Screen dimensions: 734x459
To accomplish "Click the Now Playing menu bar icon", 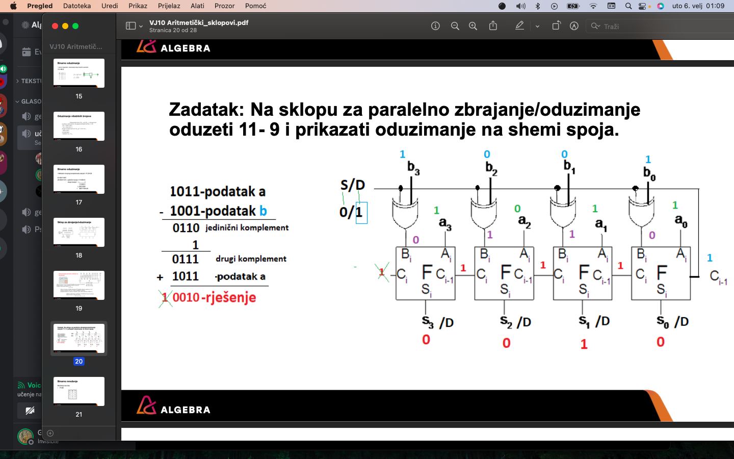I will (x=554, y=6).
